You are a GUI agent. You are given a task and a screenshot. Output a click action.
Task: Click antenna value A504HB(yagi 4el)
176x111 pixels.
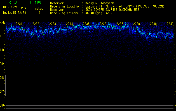pyautogui.click(x=99, y=13)
